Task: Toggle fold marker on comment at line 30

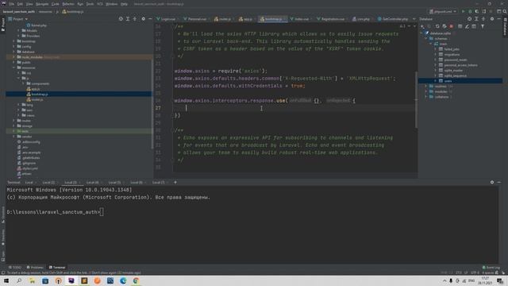Action: click(172, 130)
